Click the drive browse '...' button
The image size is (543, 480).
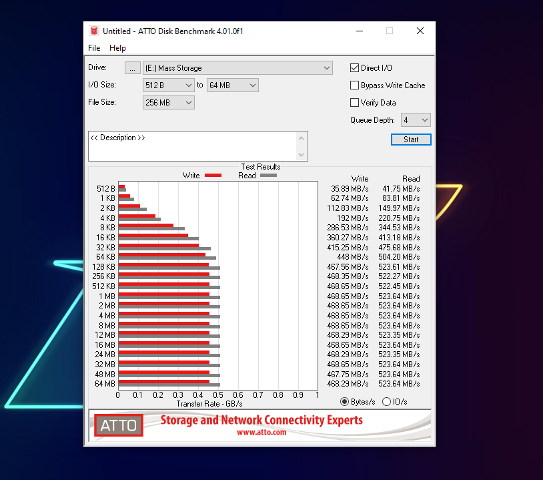pos(132,67)
